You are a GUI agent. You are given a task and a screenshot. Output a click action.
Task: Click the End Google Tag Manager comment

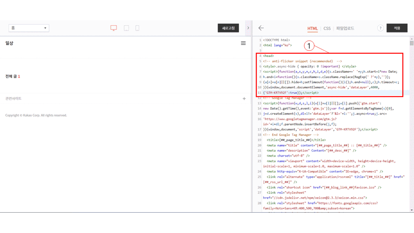290,135
